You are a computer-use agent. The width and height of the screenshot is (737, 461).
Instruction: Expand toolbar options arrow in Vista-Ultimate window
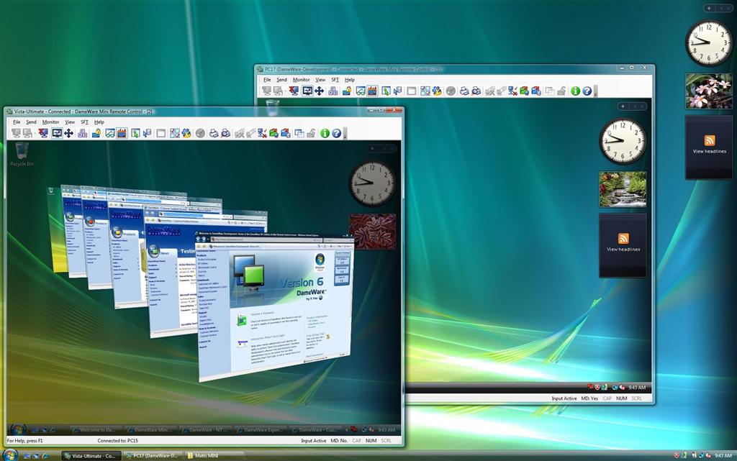pyautogui.click(x=345, y=134)
